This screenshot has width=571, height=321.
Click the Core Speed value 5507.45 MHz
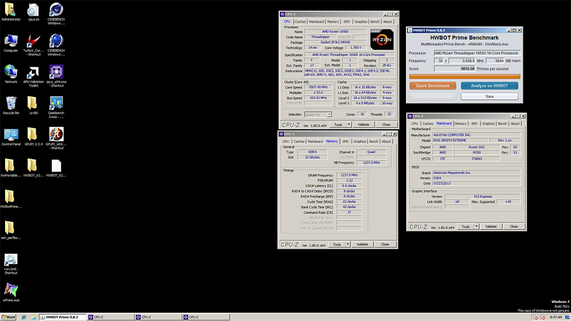pos(318,87)
